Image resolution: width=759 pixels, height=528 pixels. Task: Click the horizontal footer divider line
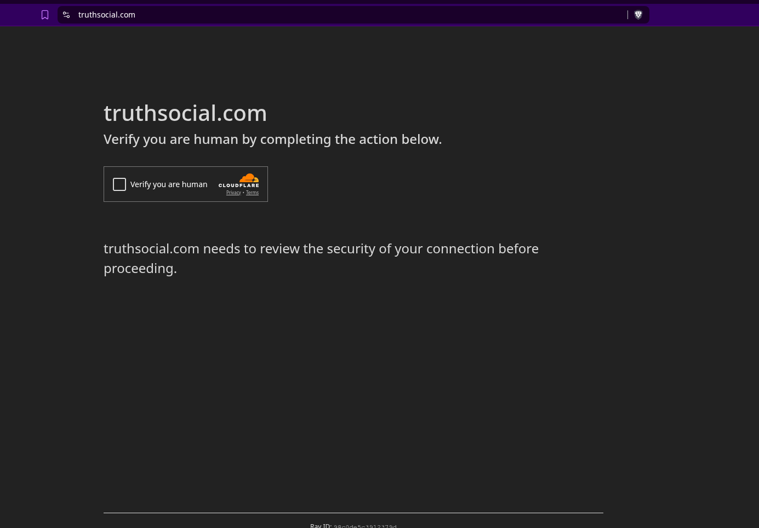point(353,513)
